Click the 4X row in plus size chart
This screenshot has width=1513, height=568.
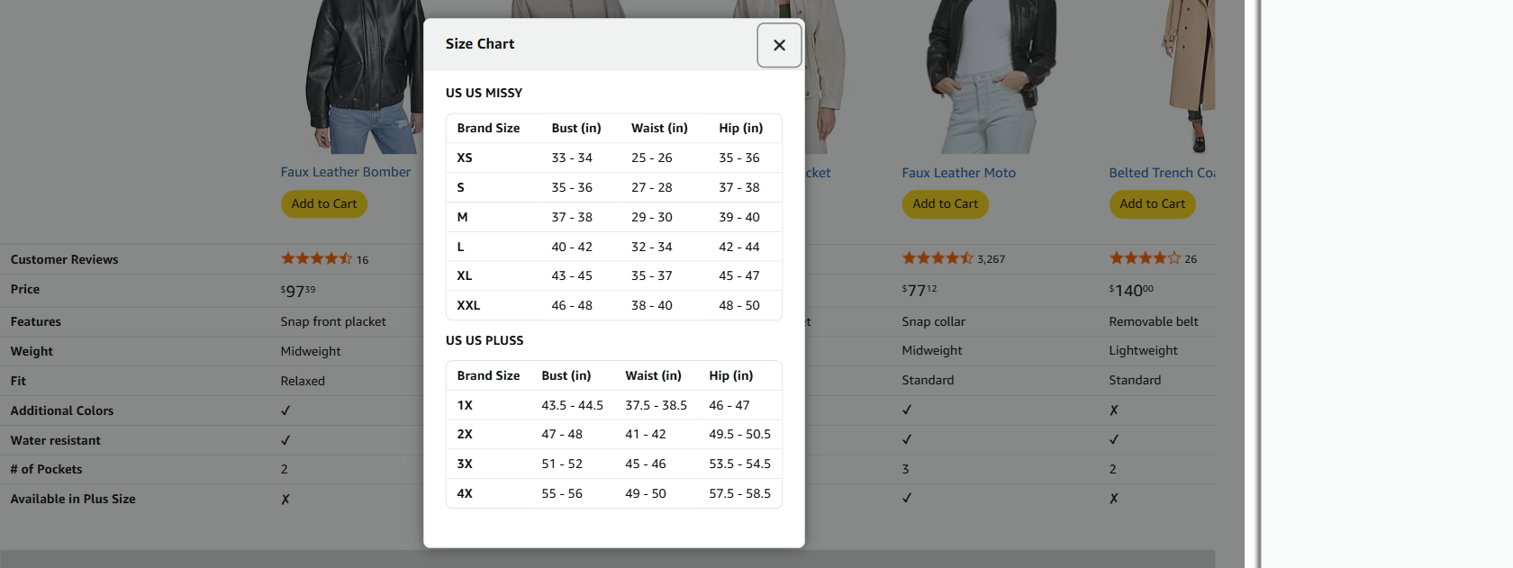click(613, 493)
